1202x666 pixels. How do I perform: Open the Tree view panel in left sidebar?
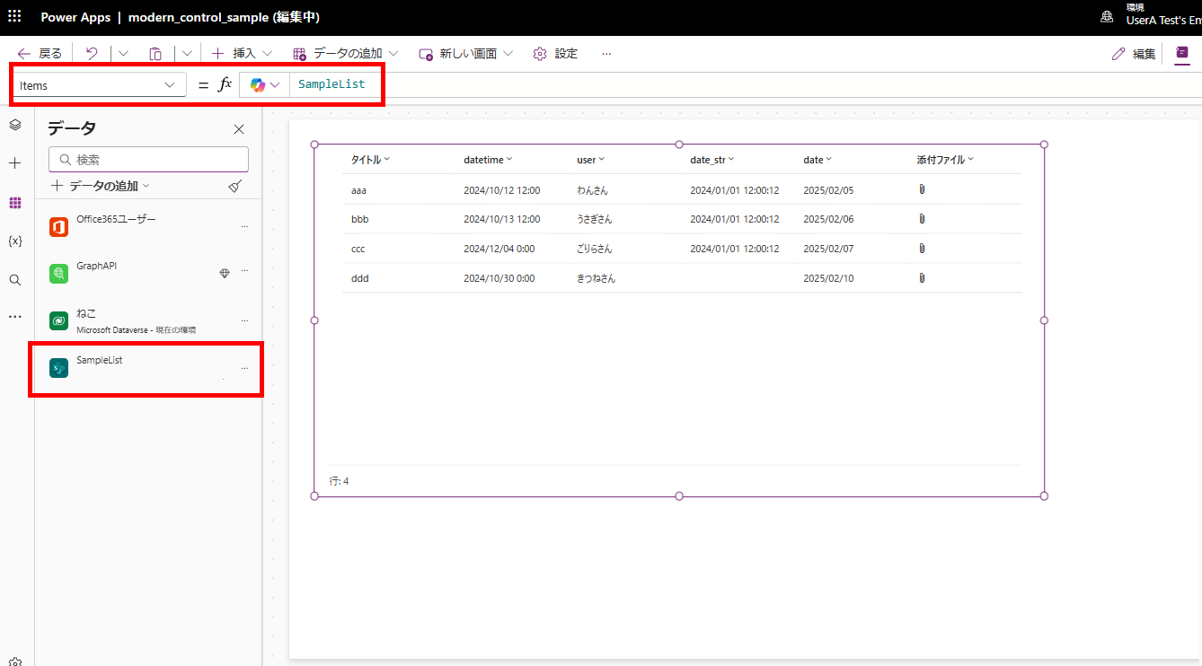(x=14, y=125)
